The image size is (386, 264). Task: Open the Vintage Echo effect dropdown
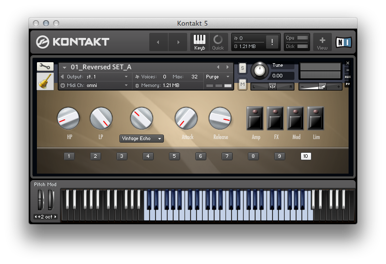point(142,139)
